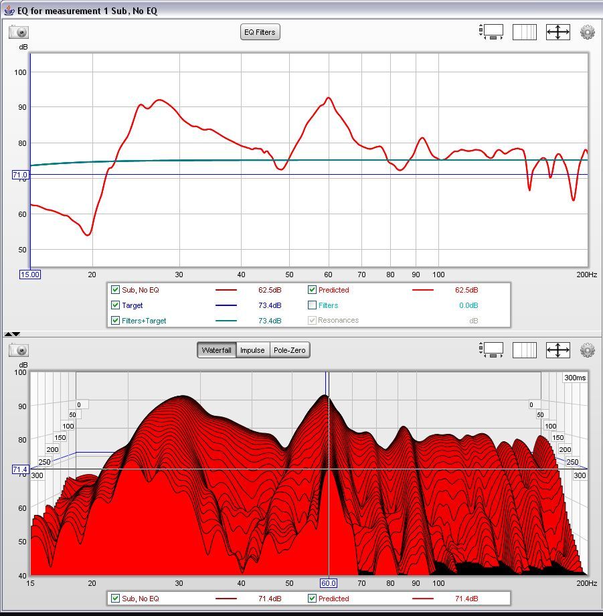The image size is (603, 616).
Task: Uncheck the Target curve visibility
Action: (x=116, y=305)
